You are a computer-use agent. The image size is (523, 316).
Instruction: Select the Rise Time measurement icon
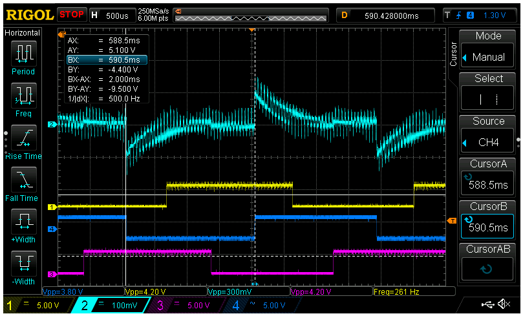[x=23, y=138]
